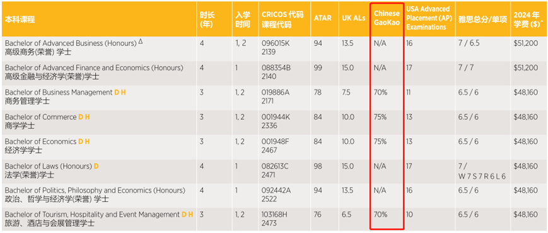Select the 雅思总分/单项 column header
The image size is (548, 233).
(x=482, y=20)
